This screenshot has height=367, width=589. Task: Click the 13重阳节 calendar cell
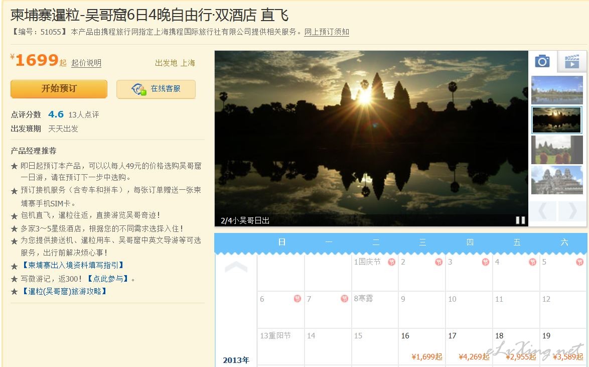click(280, 346)
